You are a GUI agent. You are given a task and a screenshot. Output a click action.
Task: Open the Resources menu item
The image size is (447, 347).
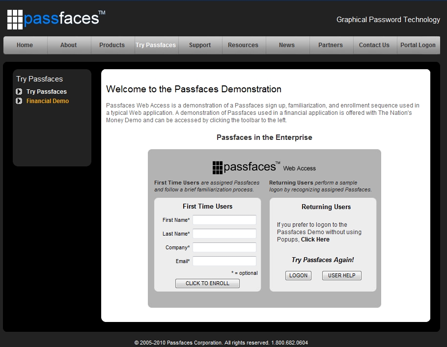tap(243, 45)
